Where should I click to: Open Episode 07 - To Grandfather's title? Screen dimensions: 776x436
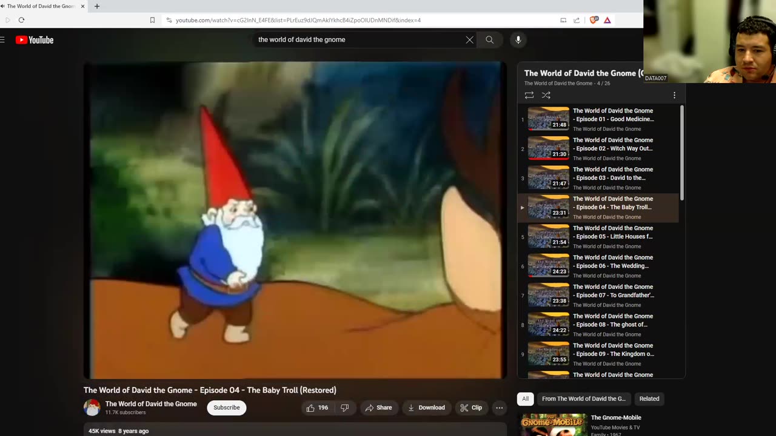coord(614,291)
